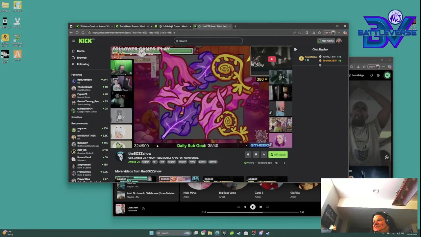Open the Kick profile avatar menu
Image resolution: width=421 pixels, height=237 pixels.
point(339,41)
